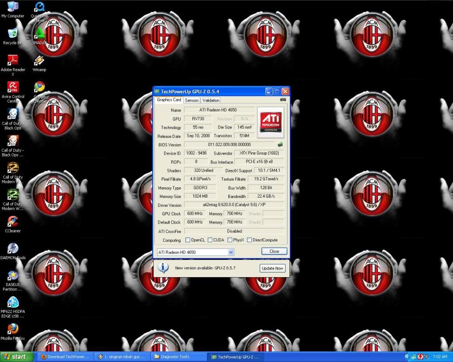Open the Windows start menu
The height and width of the screenshot is (362, 453).
pos(17,357)
